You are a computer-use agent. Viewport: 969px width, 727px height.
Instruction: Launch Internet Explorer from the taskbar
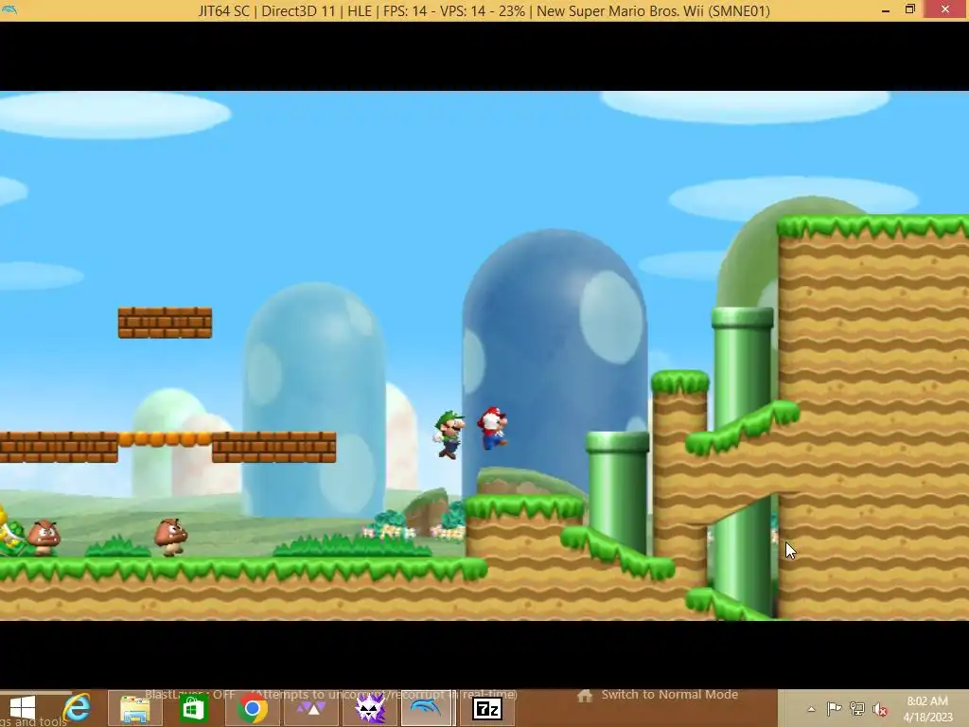coord(78,708)
